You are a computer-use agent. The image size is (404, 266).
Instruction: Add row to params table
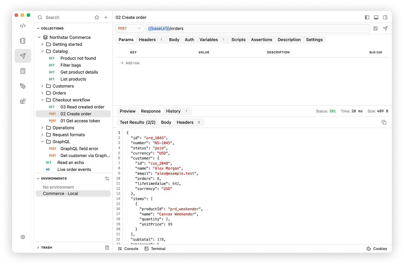point(130,63)
